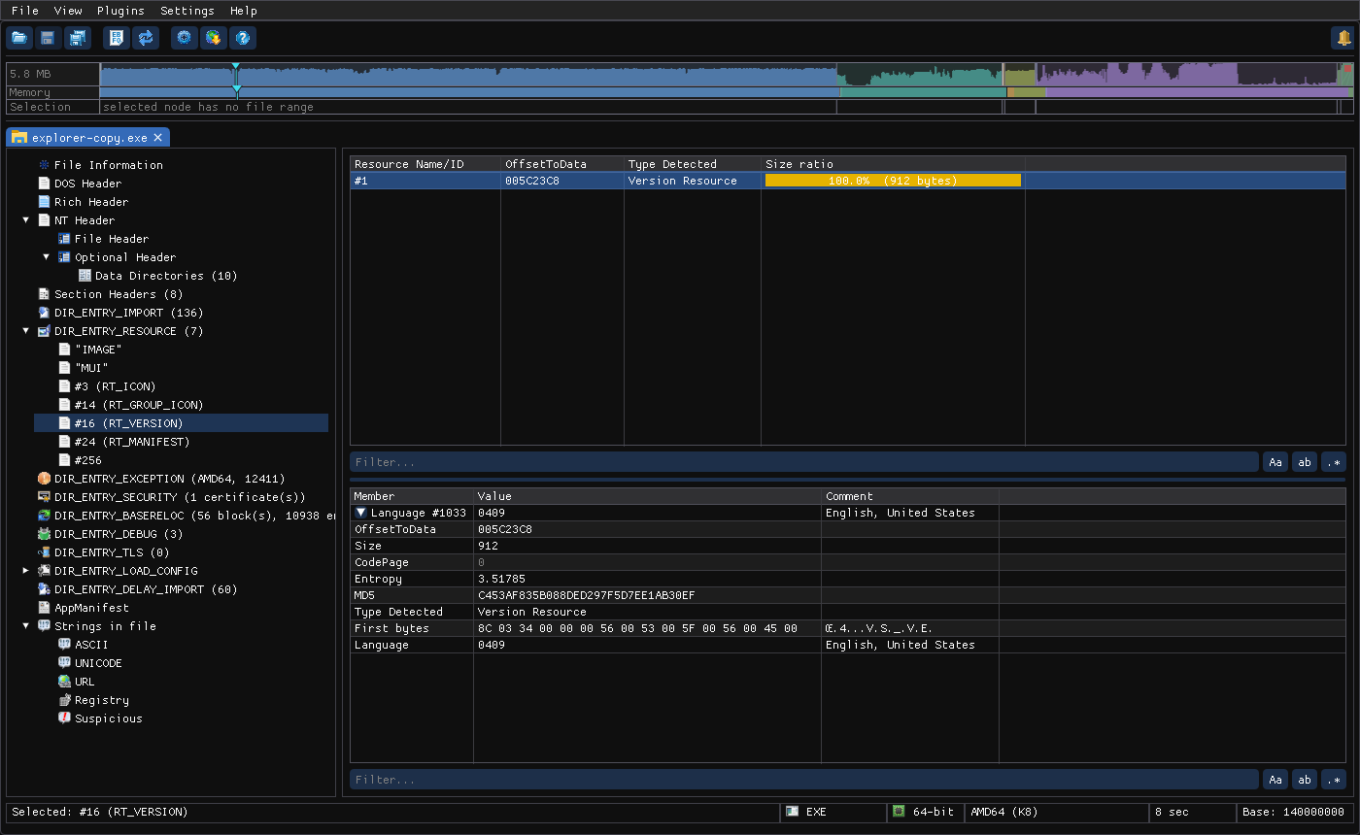Collapse the Strings in file node
1360x835 pixels.
(x=26, y=626)
